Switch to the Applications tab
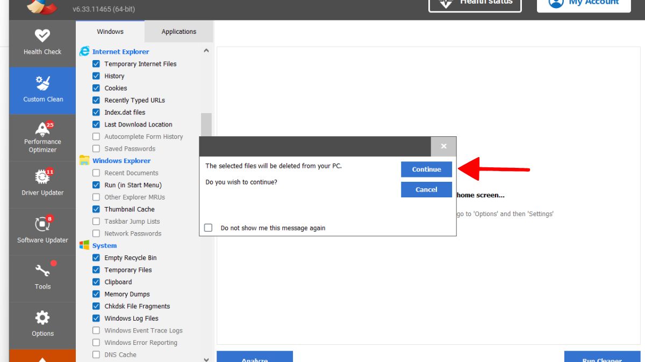The height and width of the screenshot is (362, 645). (x=179, y=32)
